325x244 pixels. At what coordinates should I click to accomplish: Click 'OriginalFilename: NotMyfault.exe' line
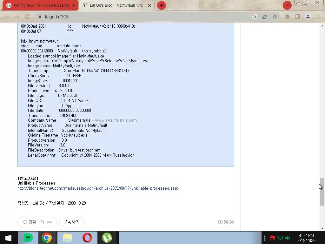58,135
